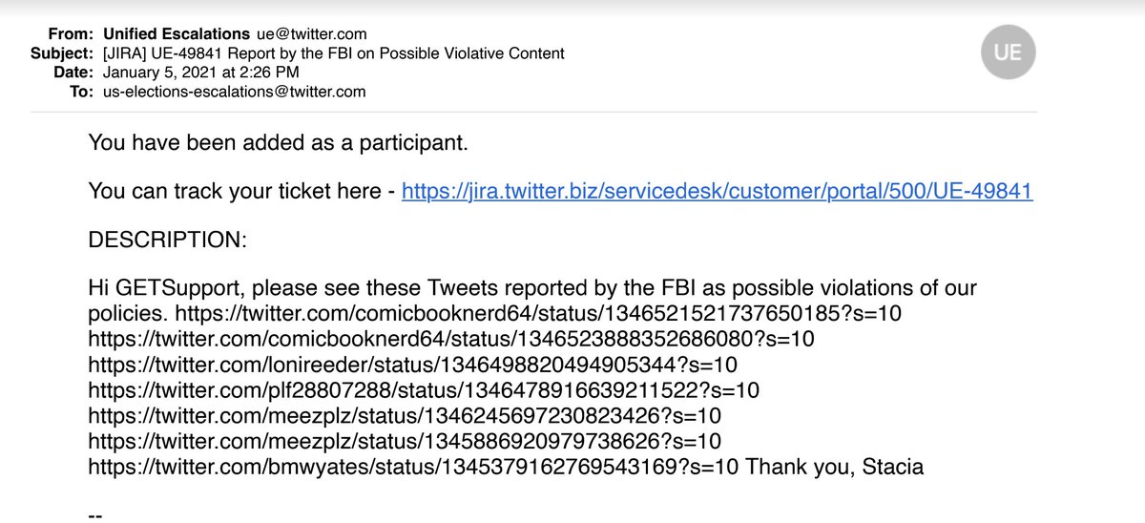Click the us-elections-escalations@twitter.com recipient address
The height and width of the screenshot is (523, 1145).
[236, 92]
